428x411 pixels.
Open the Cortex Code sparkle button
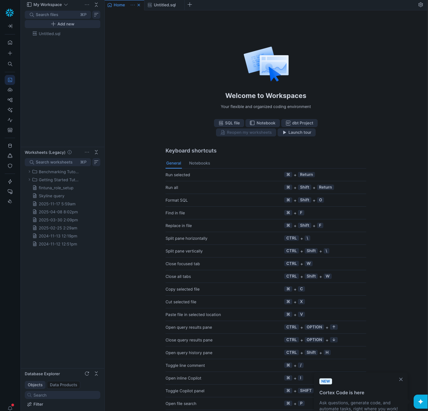pos(421,401)
